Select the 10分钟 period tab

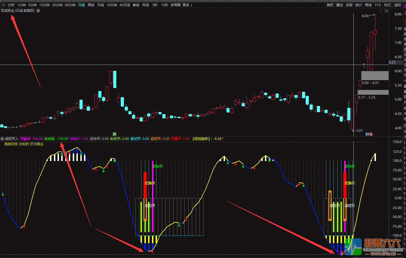[112, 5]
